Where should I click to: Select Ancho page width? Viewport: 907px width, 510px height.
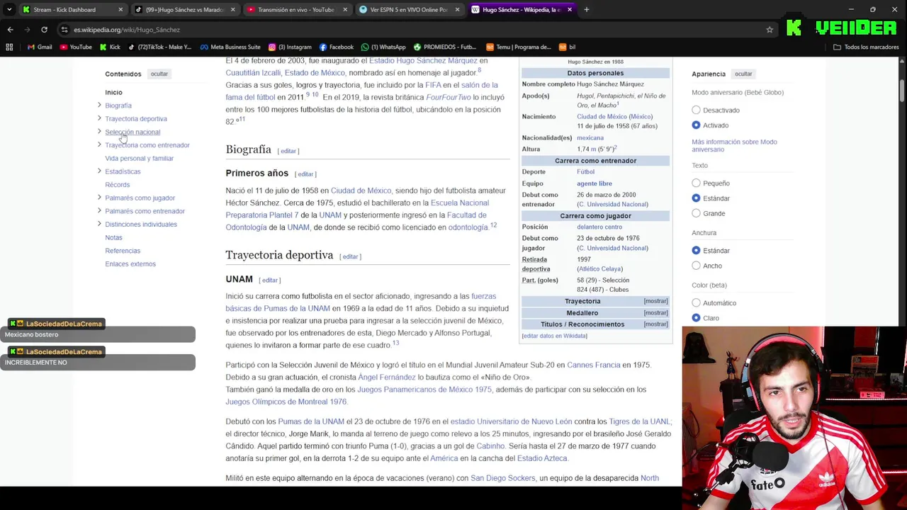(696, 266)
